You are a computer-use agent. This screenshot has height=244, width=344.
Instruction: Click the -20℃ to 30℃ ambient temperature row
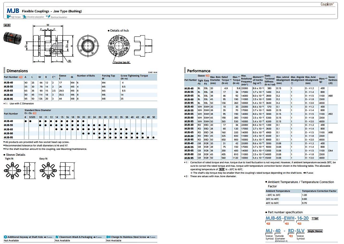pos(301,195)
